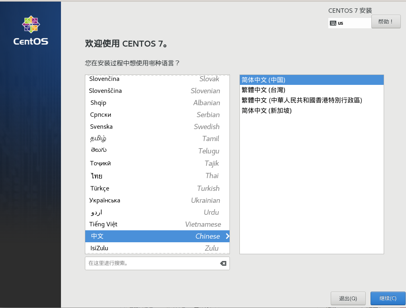406x308 pixels.
Task: Open the us keyboard layout selector
Action: click(349, 23)
